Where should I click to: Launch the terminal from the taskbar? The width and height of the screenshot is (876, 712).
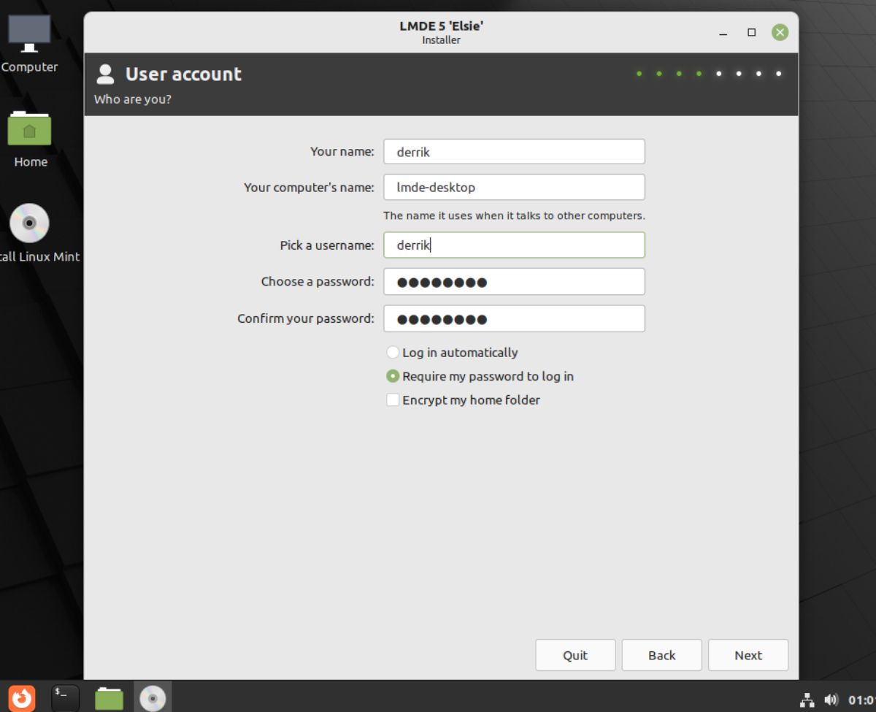click(x=65, y=697)
